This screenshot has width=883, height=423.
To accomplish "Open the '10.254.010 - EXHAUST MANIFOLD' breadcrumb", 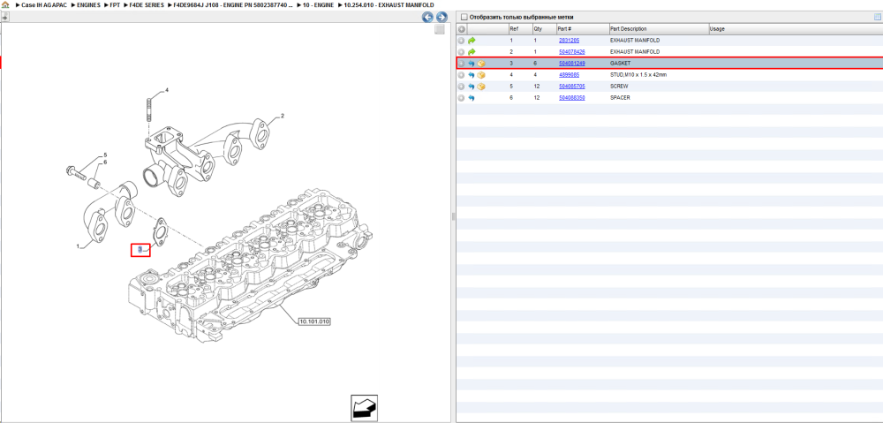I will 389,4.
